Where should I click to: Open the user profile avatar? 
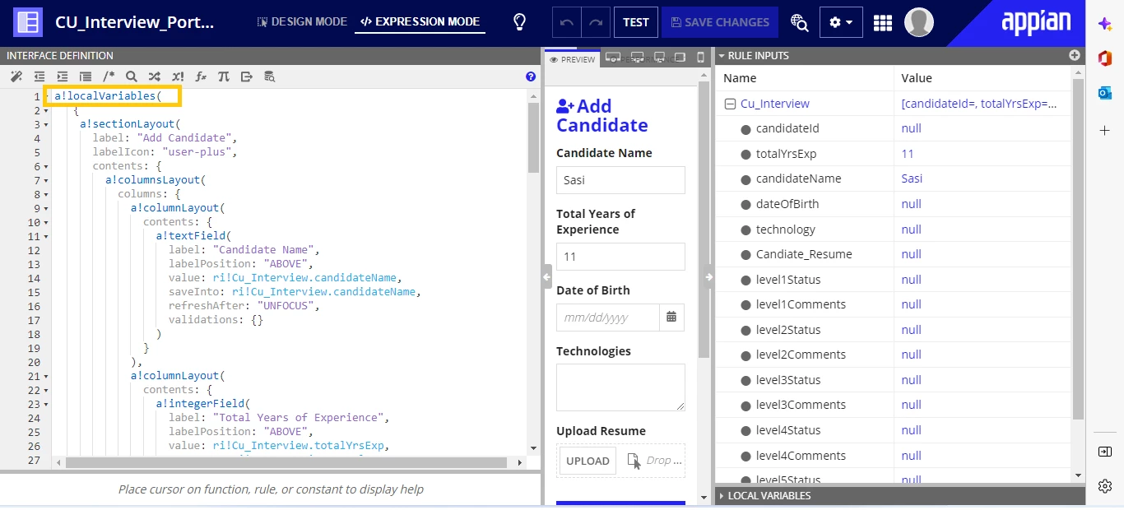click(x=919, y=22)
